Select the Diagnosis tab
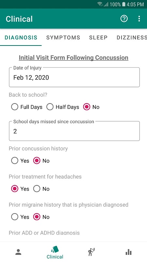 pos(21,37)
